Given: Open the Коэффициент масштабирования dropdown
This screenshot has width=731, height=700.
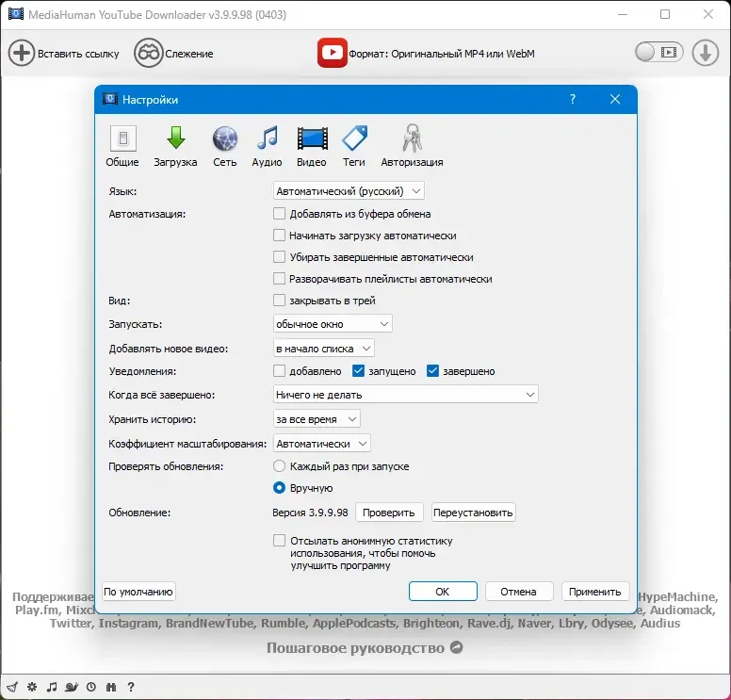Looking at the screenshot, I should pos(321,444).
